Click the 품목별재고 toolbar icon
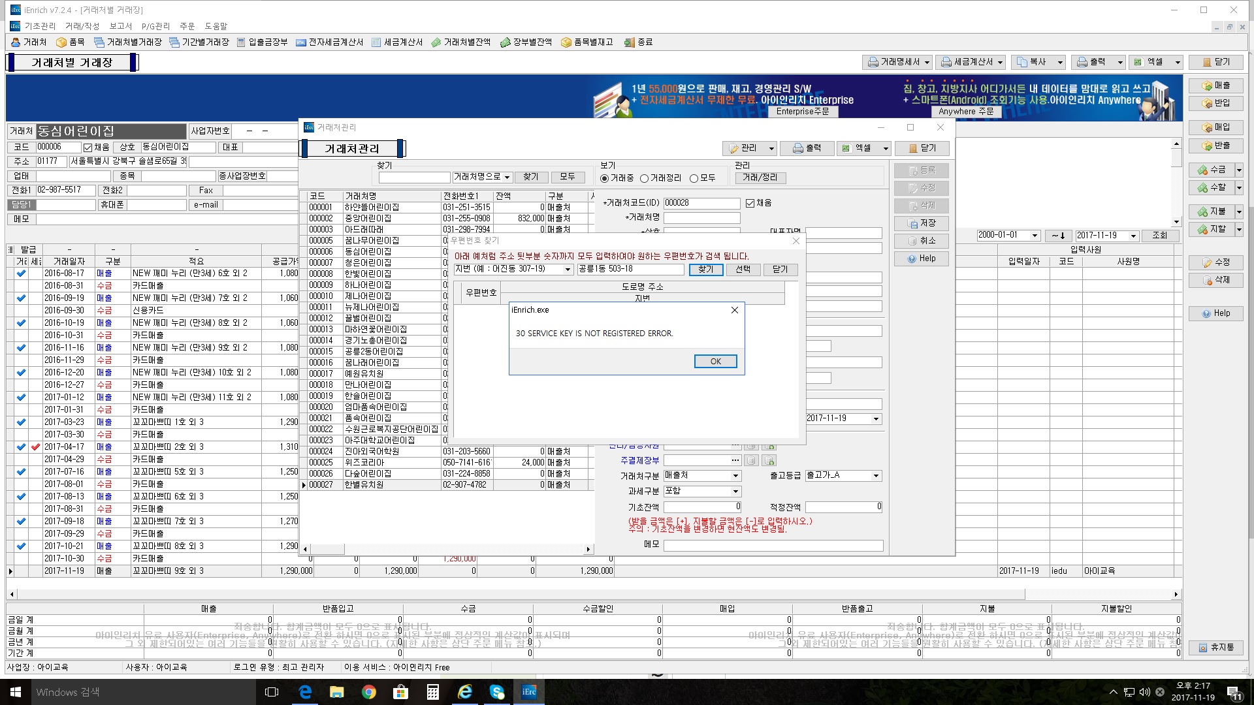This screenshot has width=1254, height=705. [587, 42]
